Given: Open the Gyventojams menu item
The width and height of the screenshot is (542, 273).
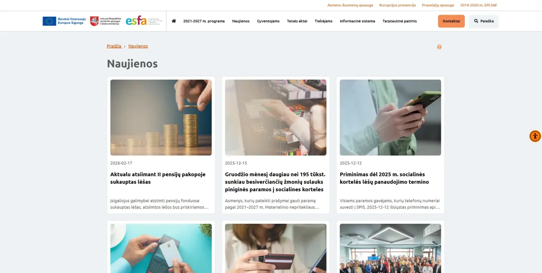Looking at the screenshot, I should (x=268, y=21).
